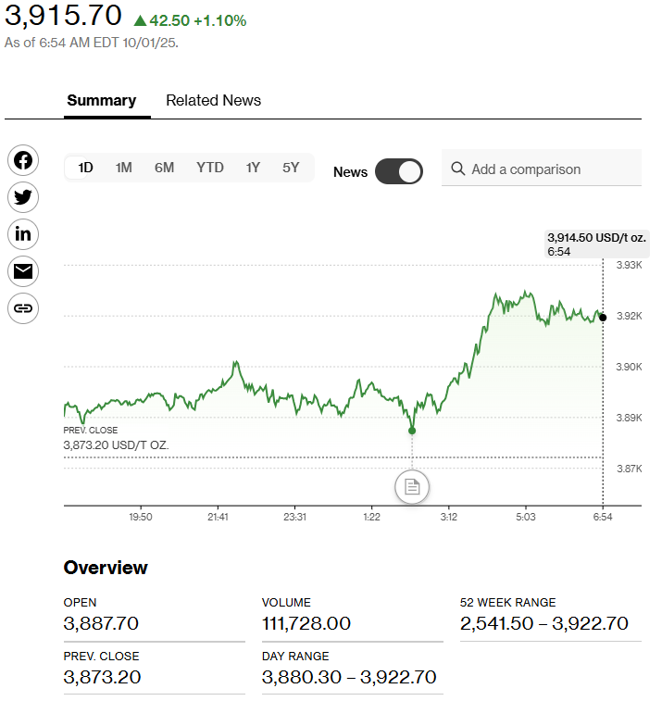Image resolution: width=662 pixels, height=701 pixels.
Task: Click the email share icon
Action: coord(23,271)
